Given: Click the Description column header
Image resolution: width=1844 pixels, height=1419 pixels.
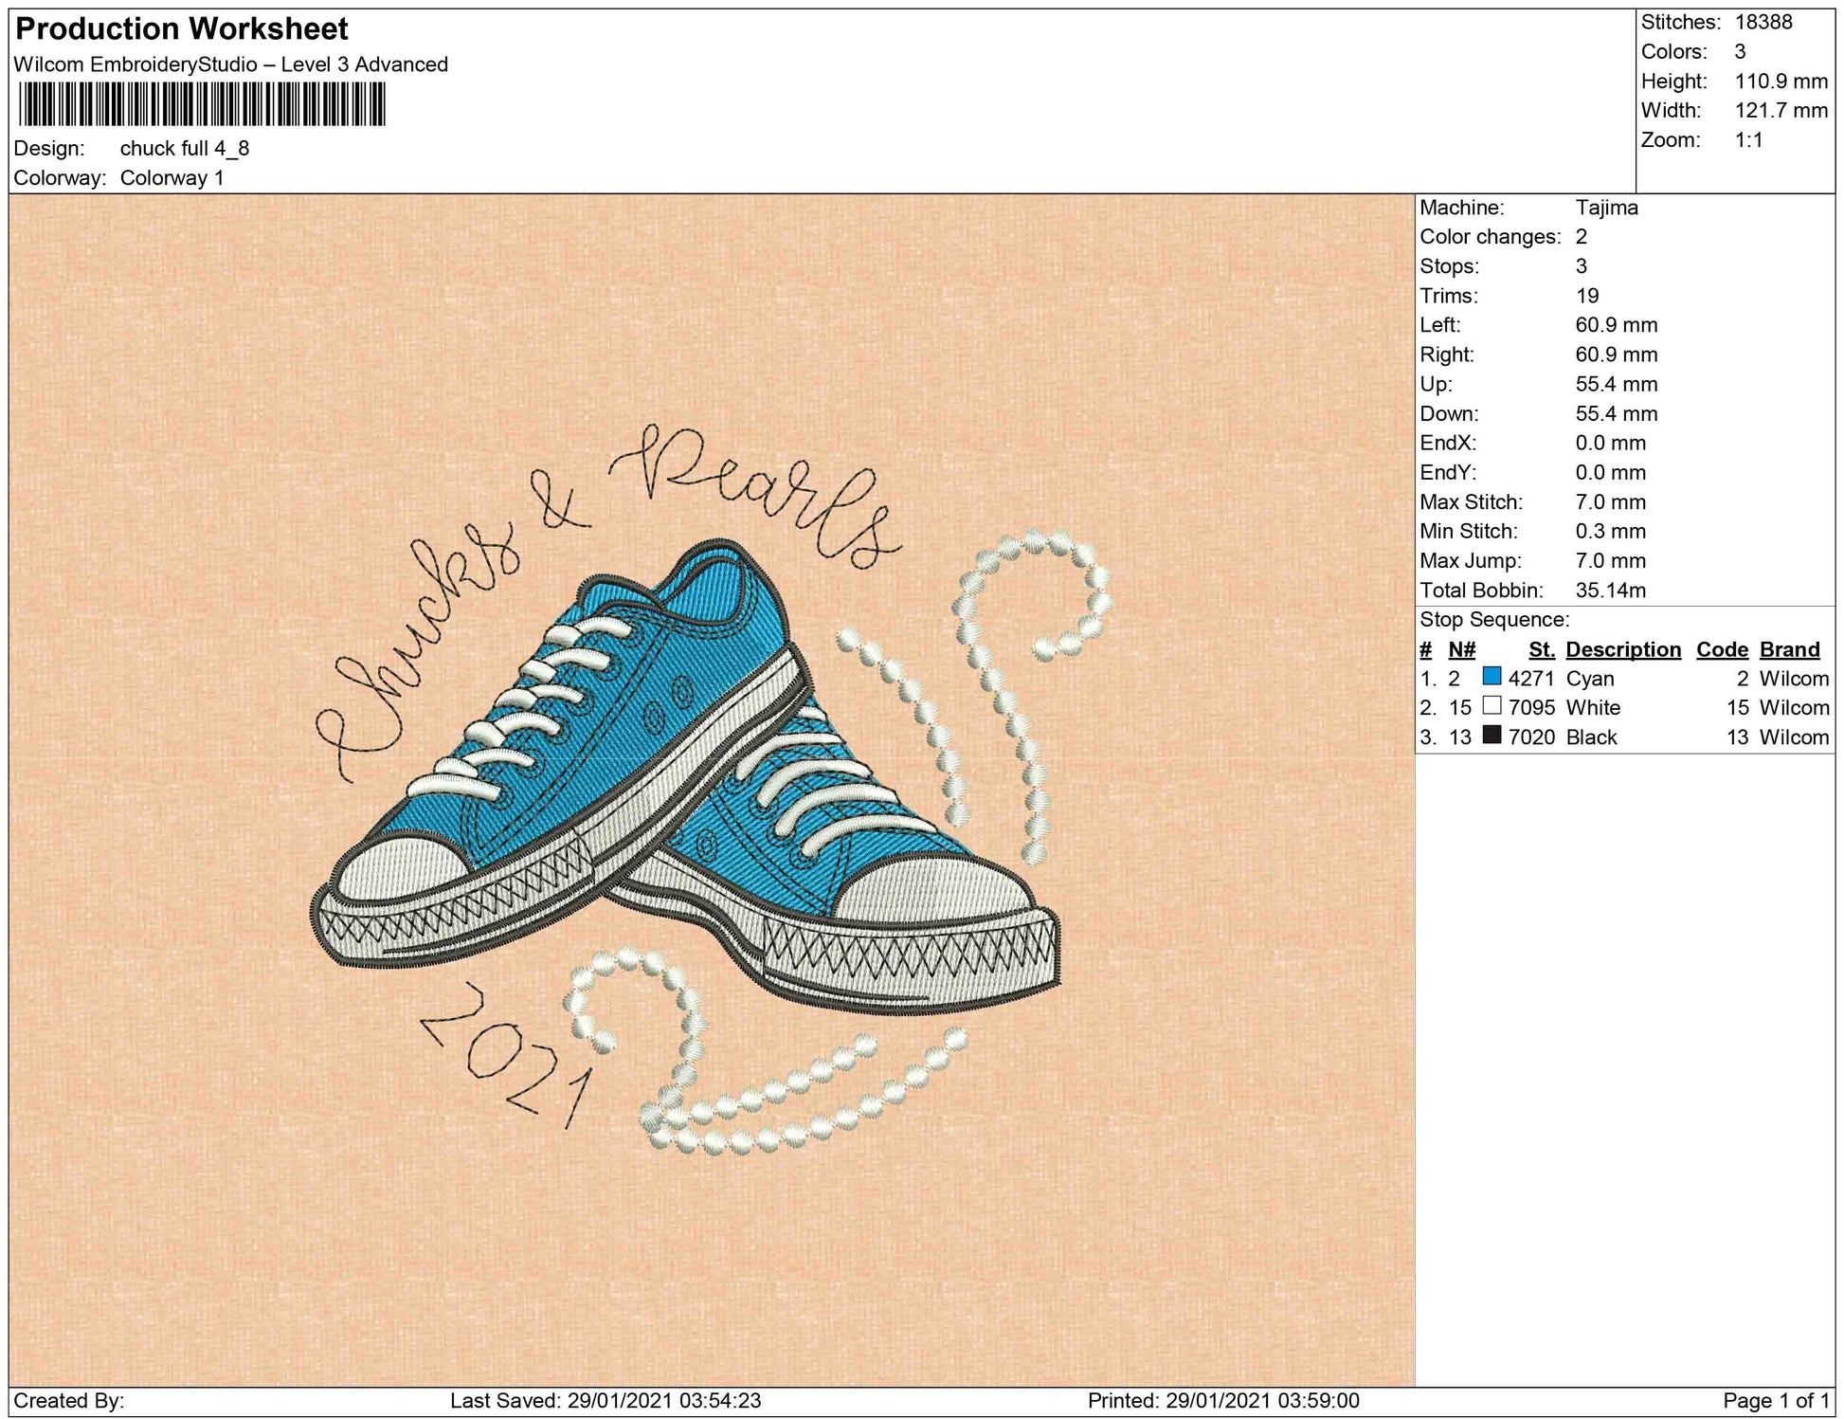Looking at the screenshot, I should point(1622,649).
